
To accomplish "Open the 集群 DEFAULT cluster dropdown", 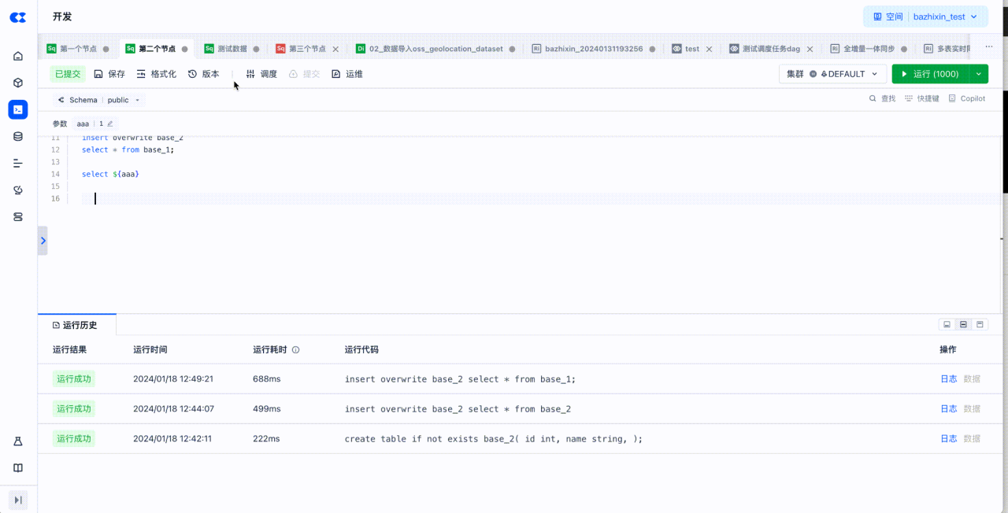I will tap(832, 74).
